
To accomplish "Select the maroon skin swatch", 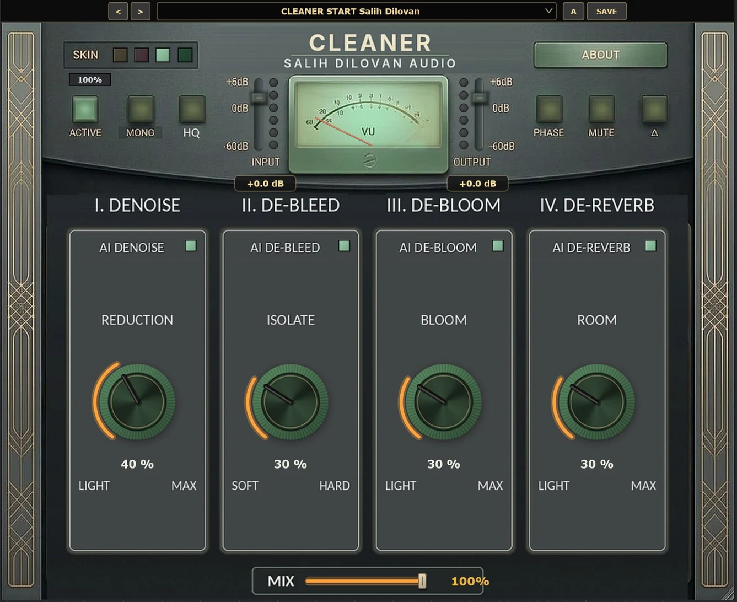I will click(142, 55).
